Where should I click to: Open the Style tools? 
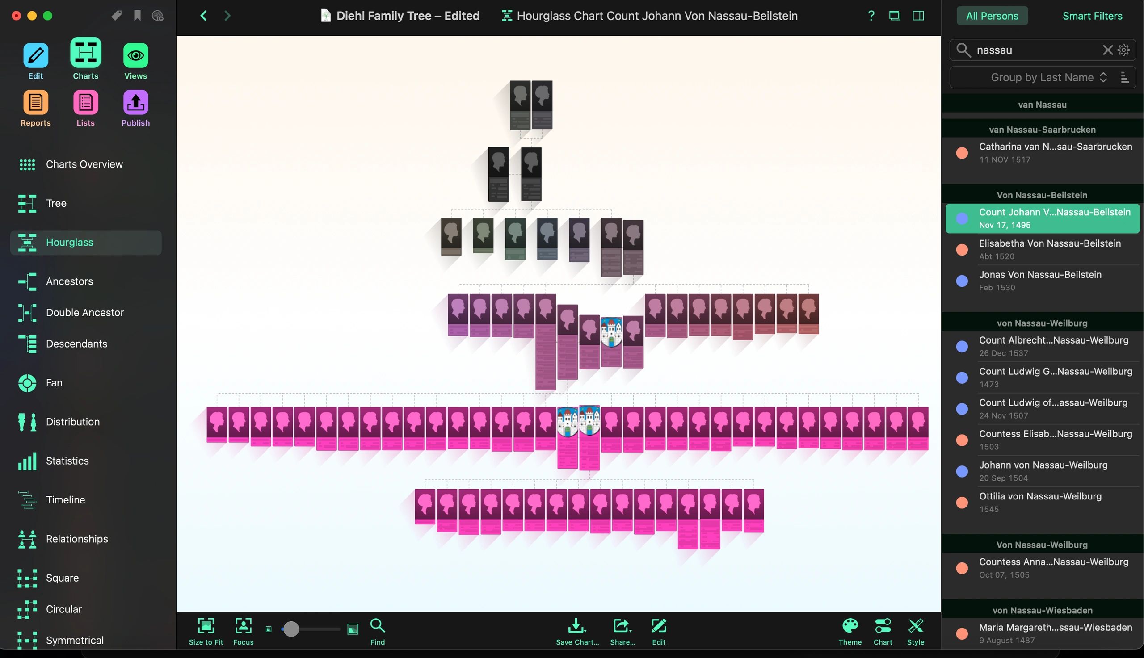[x=915, y=626]
